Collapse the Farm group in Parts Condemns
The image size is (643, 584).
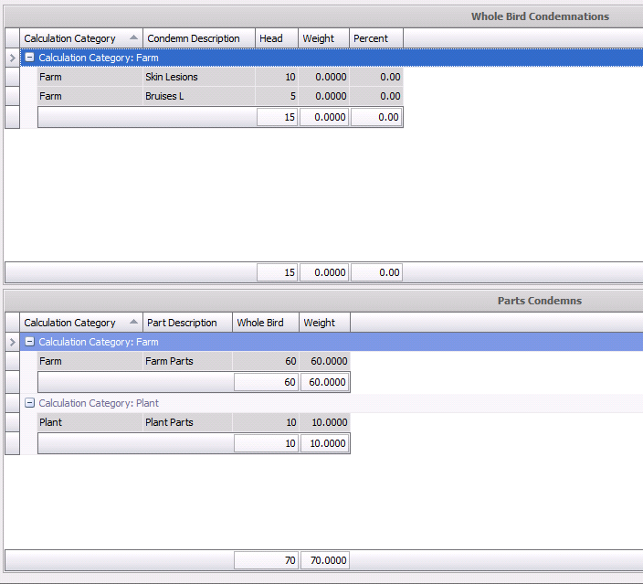(x=30, y=343)
